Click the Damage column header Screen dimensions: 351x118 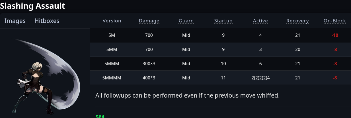[149, 21]
